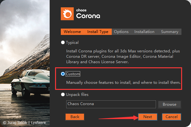191x127 pixels.
Task: Click the Chaos Corona path field
Action: coord(111,104)
